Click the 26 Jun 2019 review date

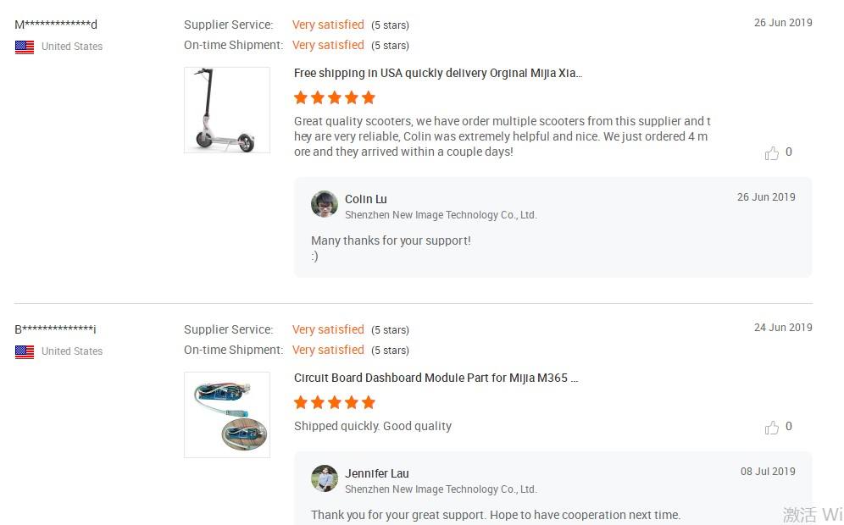783,23
